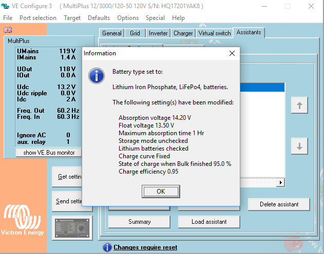Image resolution: width=324 pixels, height=254 pixels.
Task: Click the Summary button
Action: [139, 222]
